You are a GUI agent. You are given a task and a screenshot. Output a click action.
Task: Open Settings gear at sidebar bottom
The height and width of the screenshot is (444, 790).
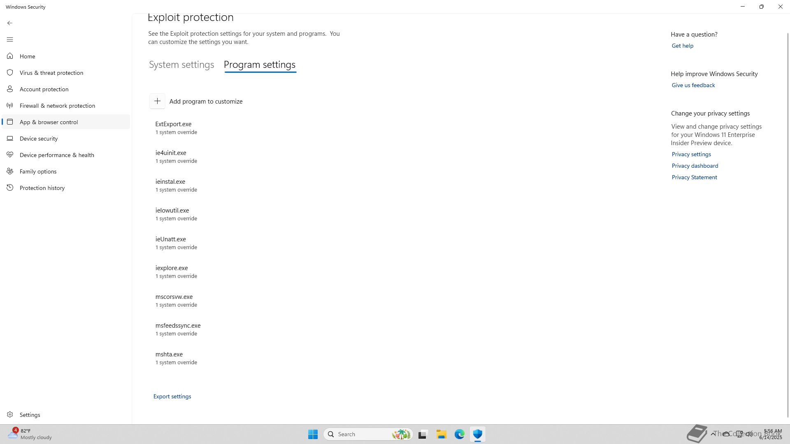tap(10, 414)
